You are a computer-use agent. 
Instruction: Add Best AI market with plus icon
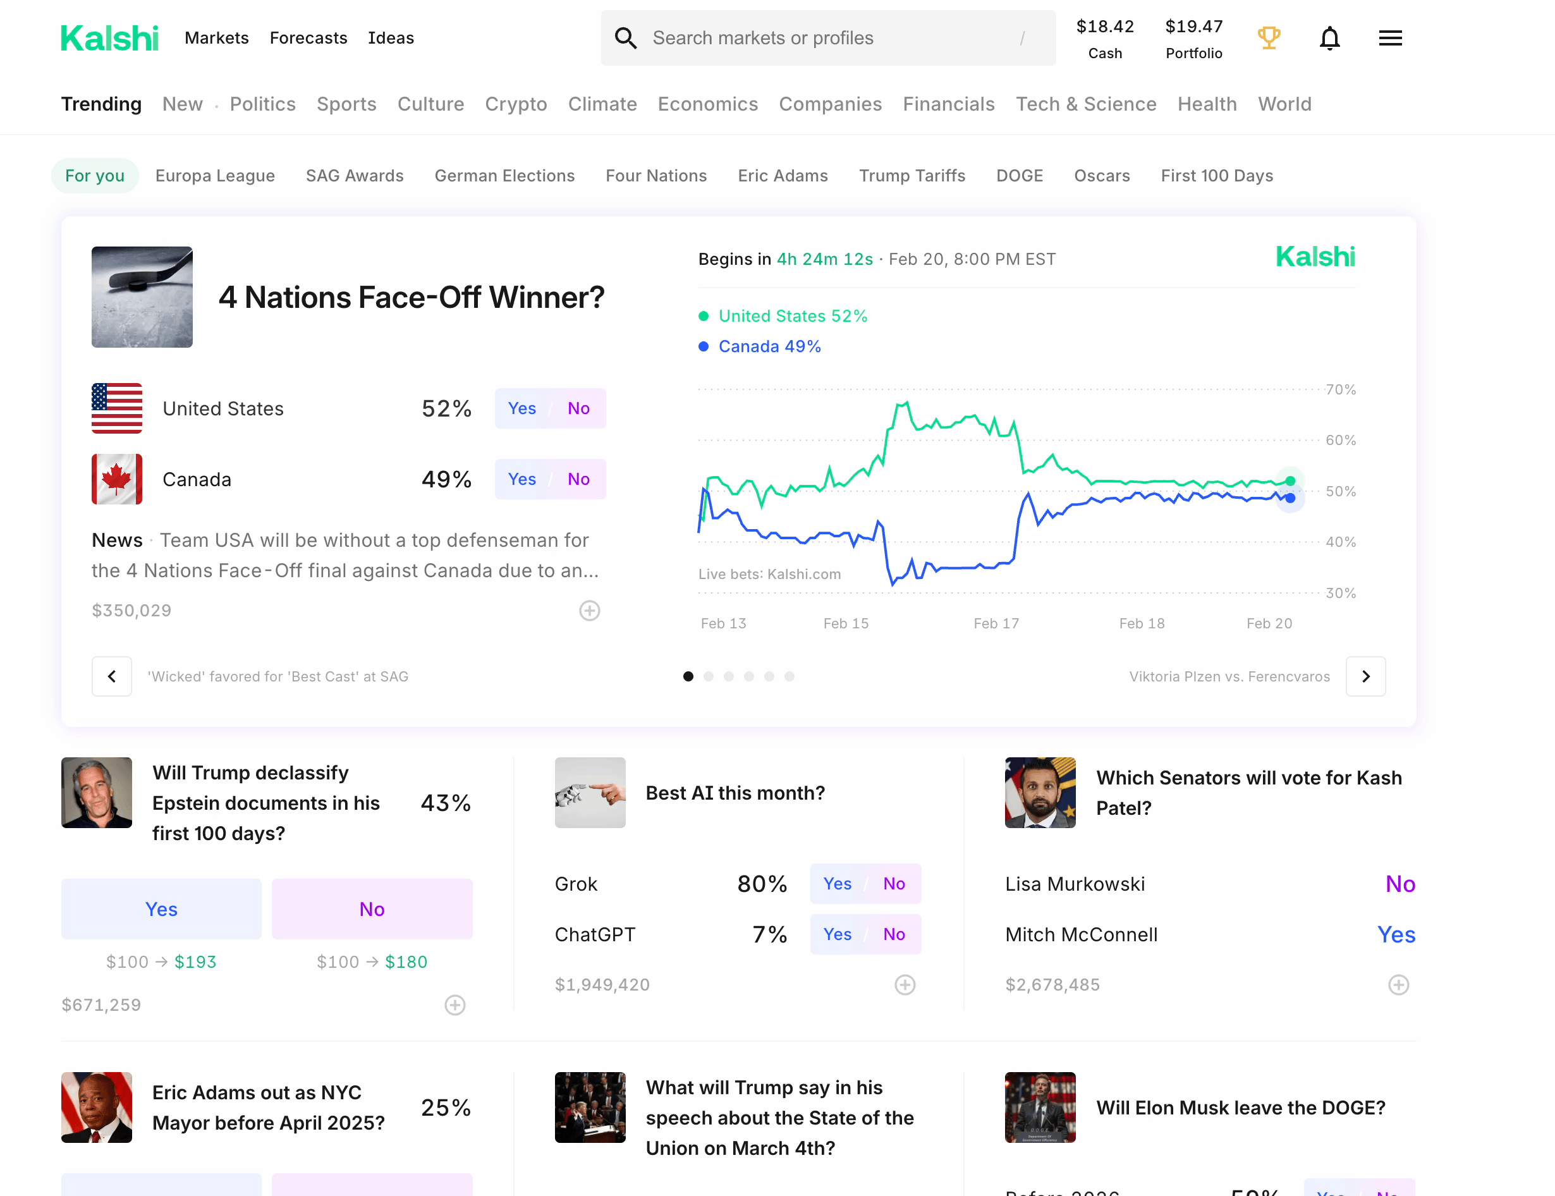[x=905, y=985]
